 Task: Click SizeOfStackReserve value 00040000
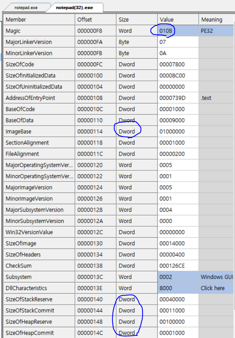(x=178, y=300)
